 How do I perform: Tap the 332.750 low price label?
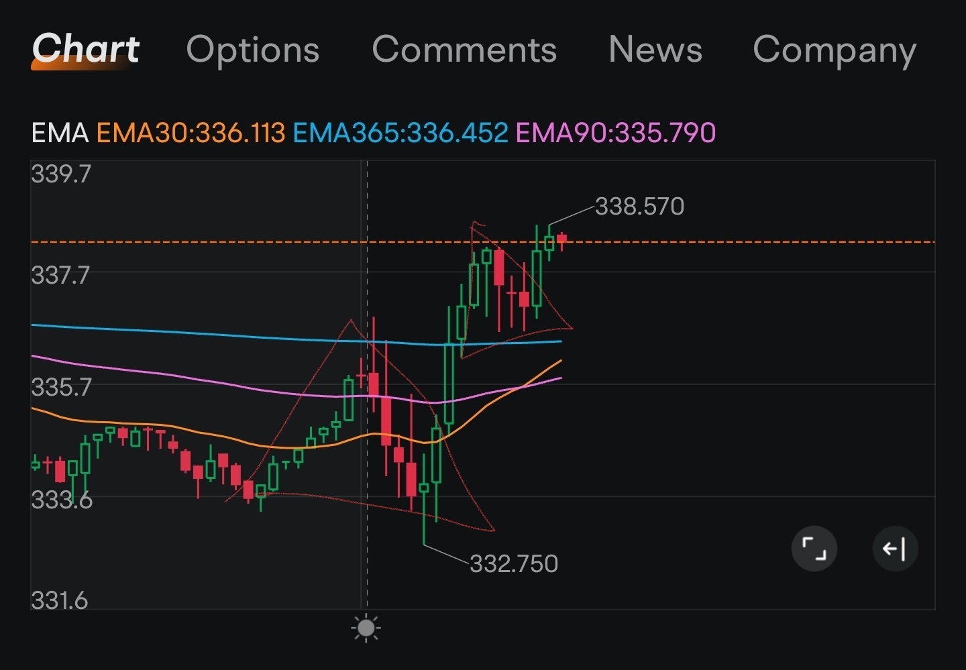pyautogui.click(x=514, y=563)
